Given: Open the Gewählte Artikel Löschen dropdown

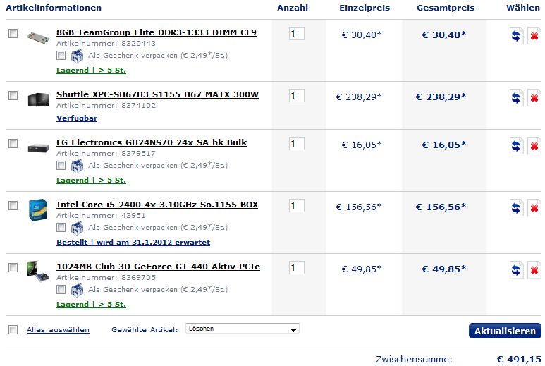Looking at the screenshot, I should (243, 329).
